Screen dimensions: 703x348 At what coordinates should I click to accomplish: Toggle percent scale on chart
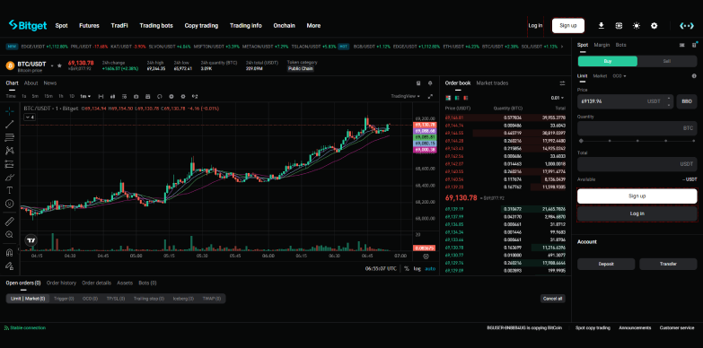tap(406, 268)
